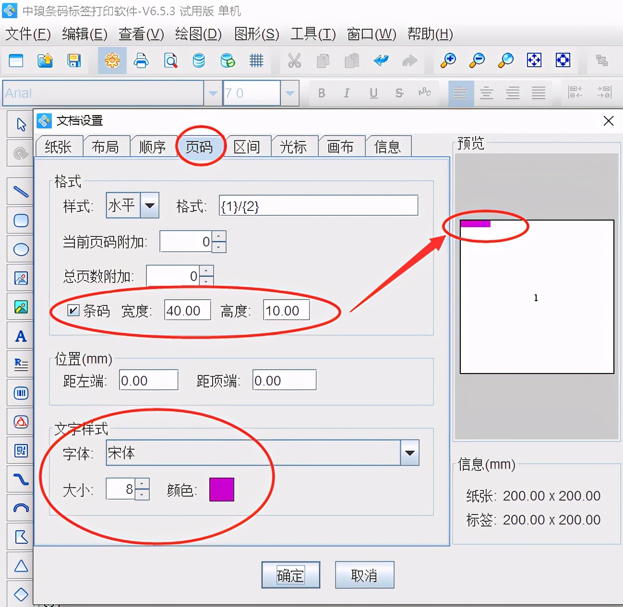Select the pointer selection tool
The height and width of the screenshot is (607, 623).
tap(21, 124)
